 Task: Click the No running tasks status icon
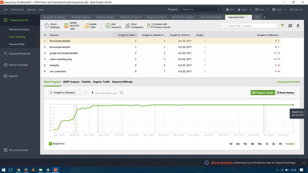[6, 150]
